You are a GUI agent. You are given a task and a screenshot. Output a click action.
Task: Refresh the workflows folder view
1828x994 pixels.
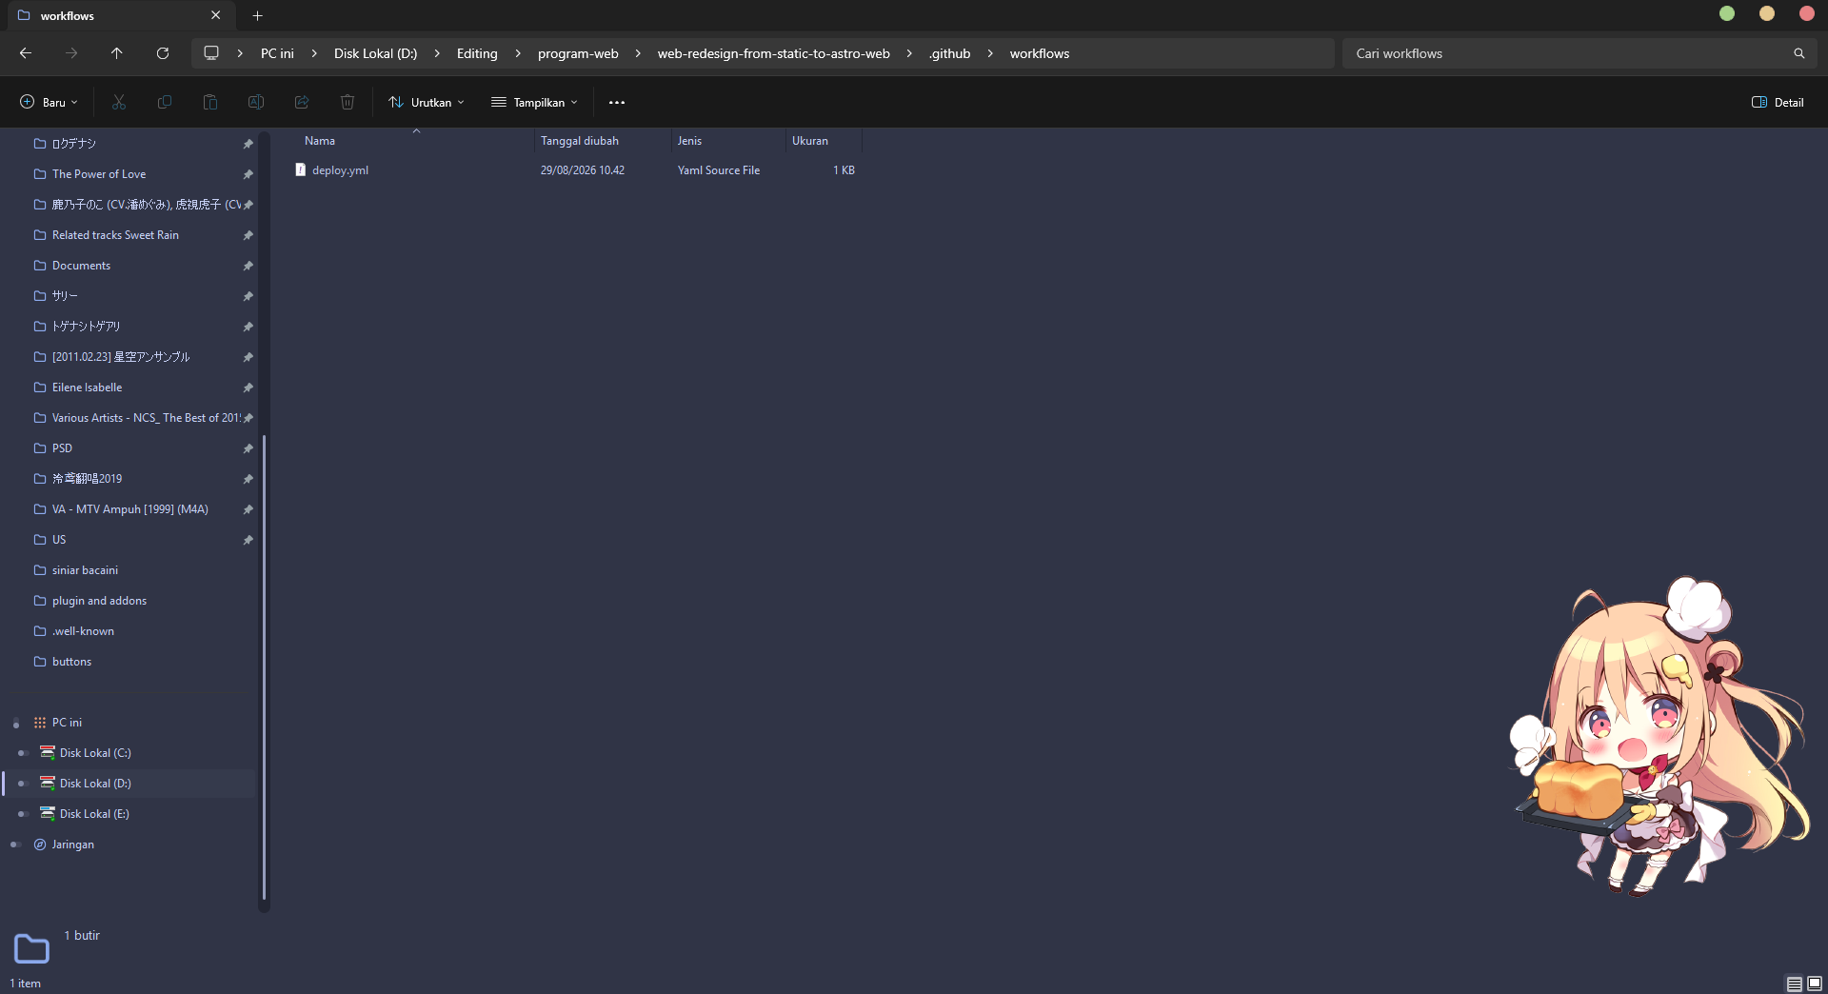(163, 53)
